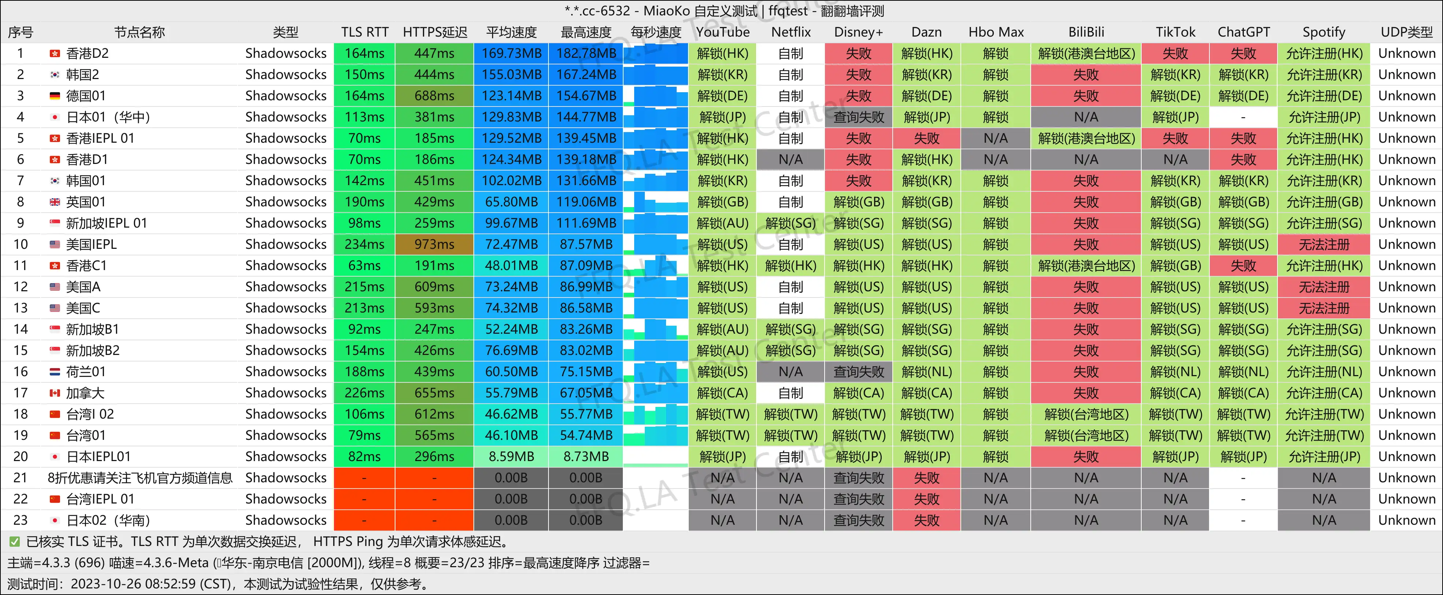Image resolution: width=1443 pixels, height=595 pixels.
Task: Click the 8折优惠请关注飞机官方频道信息 node name
Action: tap(140, 478)
